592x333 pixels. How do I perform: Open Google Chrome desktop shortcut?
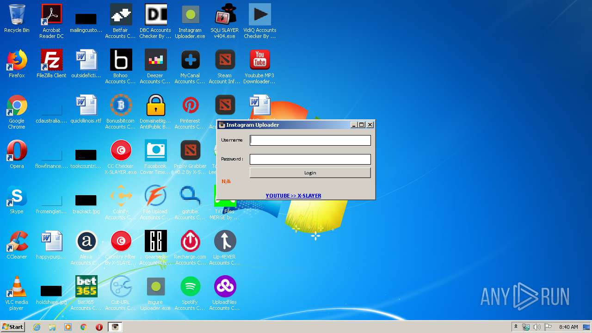pos(17,111)
